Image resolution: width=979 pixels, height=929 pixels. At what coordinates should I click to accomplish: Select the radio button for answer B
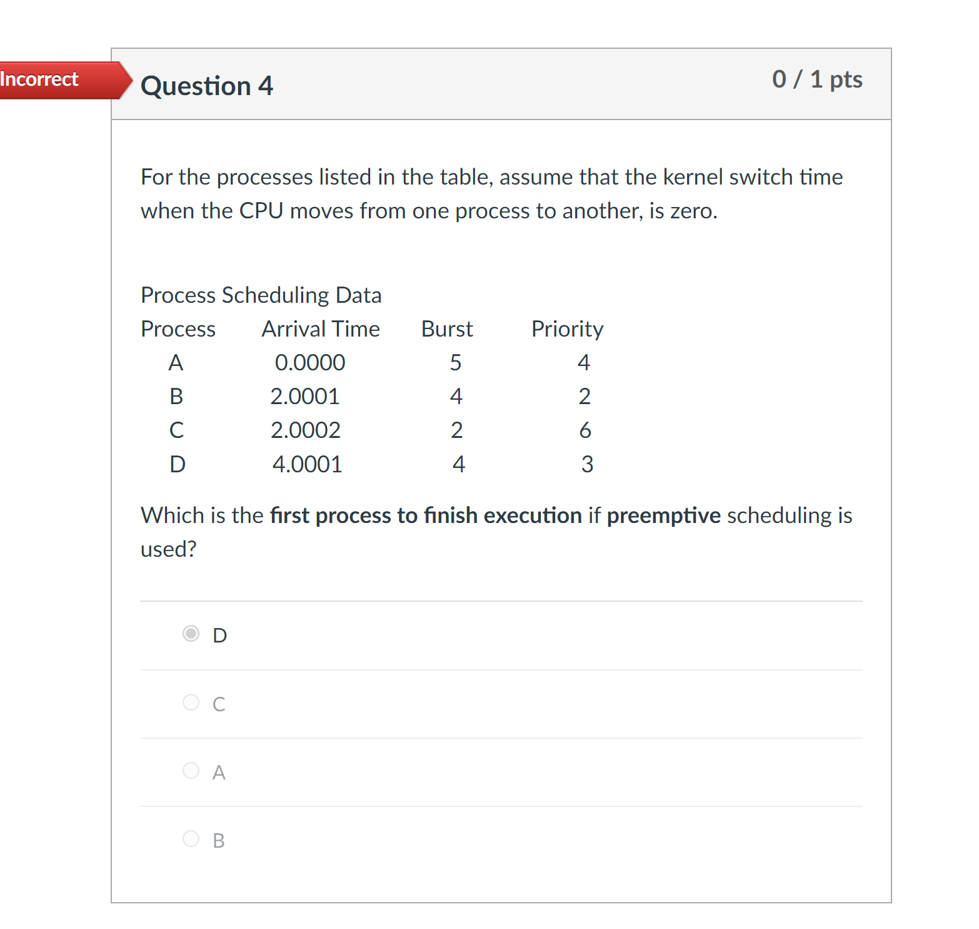tap(191, 839)
